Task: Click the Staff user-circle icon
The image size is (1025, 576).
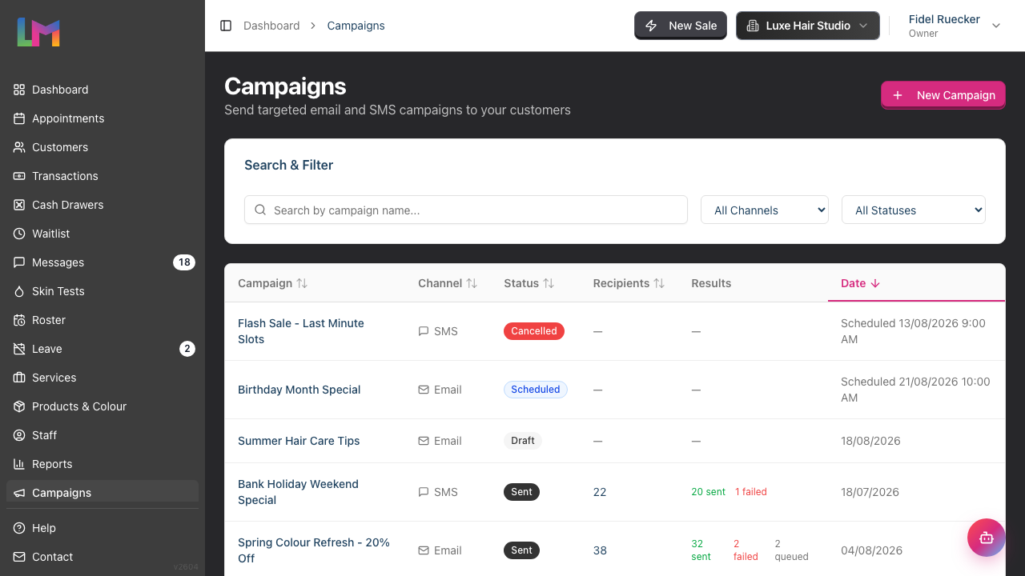Action: [x=19, y=435]
